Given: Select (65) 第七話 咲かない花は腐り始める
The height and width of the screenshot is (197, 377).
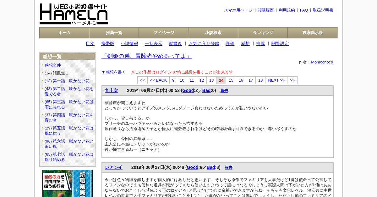Looking at the screenshot, I should pyautogui.click(x=69, y=157).
